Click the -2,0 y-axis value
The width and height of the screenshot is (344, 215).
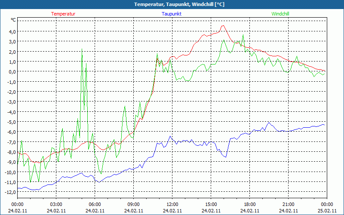tap(12, 92)
